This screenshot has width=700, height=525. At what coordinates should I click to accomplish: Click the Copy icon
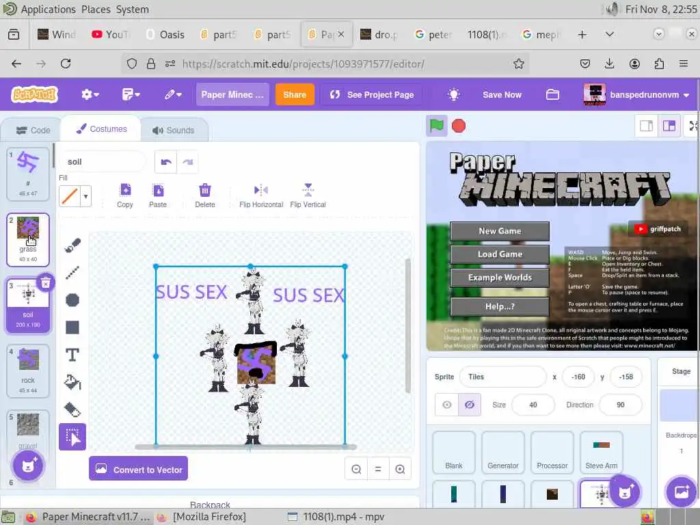pyautogui.click(x=125, y=196)
